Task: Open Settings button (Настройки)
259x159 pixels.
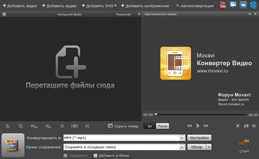Action: [199, 138]
